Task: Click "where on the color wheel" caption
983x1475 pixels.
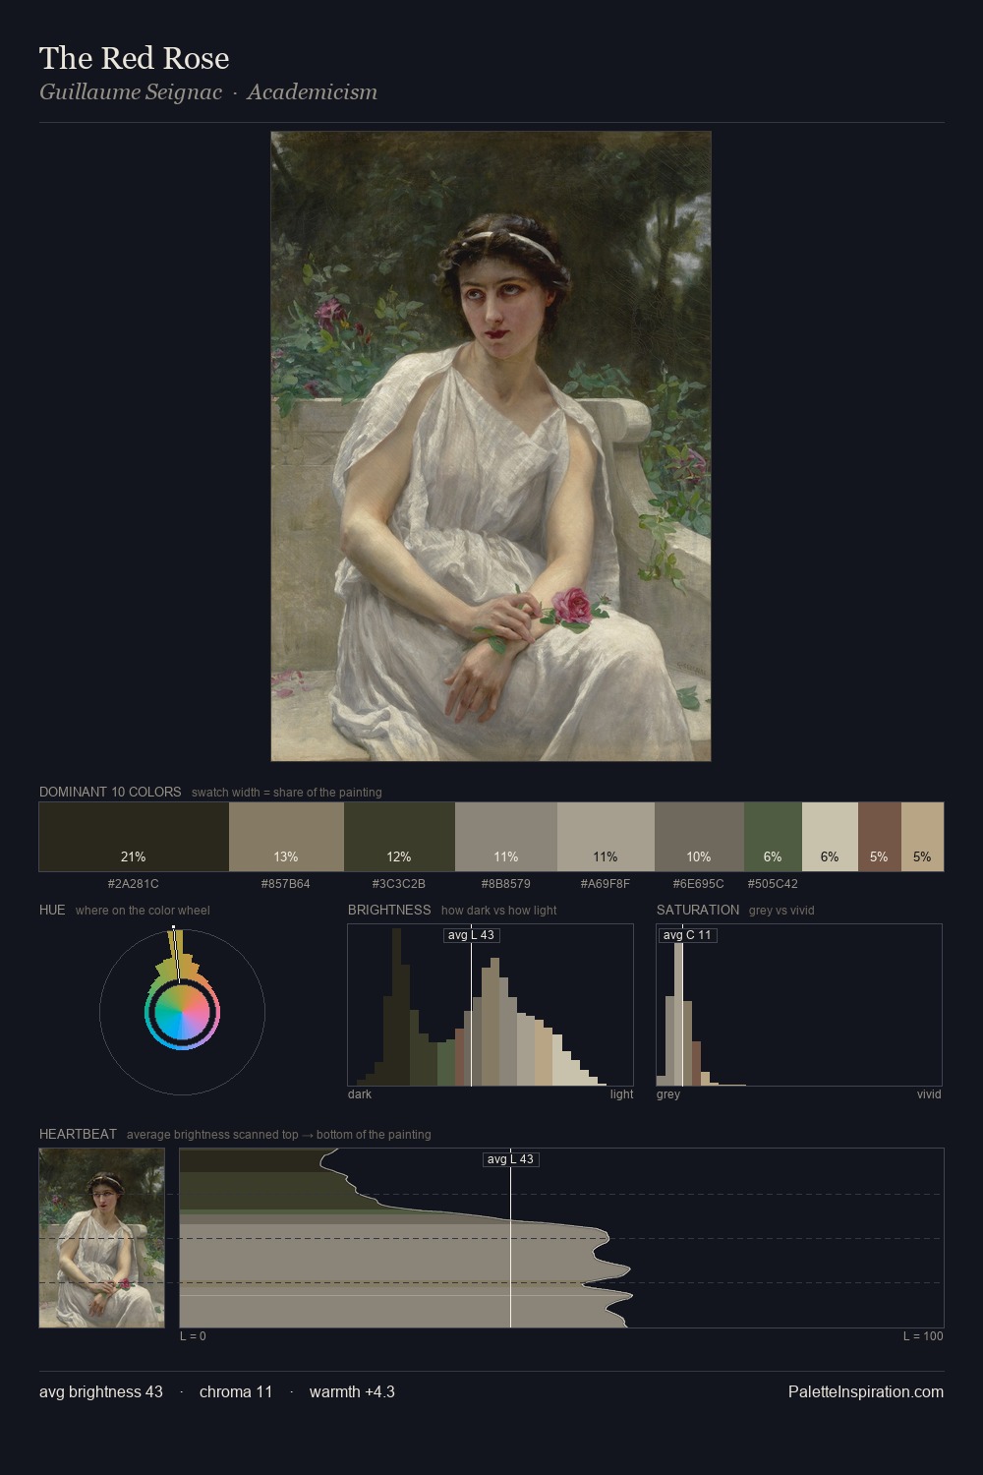Action: (143, 911)
